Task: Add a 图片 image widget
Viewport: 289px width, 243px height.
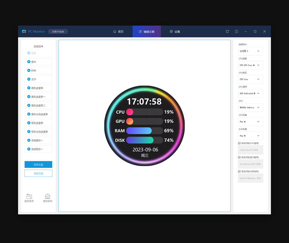Action: [38, 62]
